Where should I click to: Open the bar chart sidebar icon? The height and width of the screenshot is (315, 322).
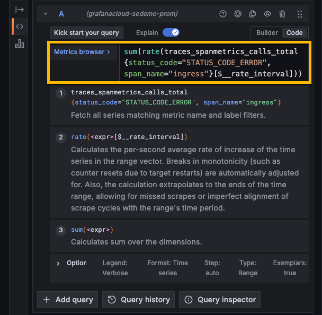tap(20, 43)
